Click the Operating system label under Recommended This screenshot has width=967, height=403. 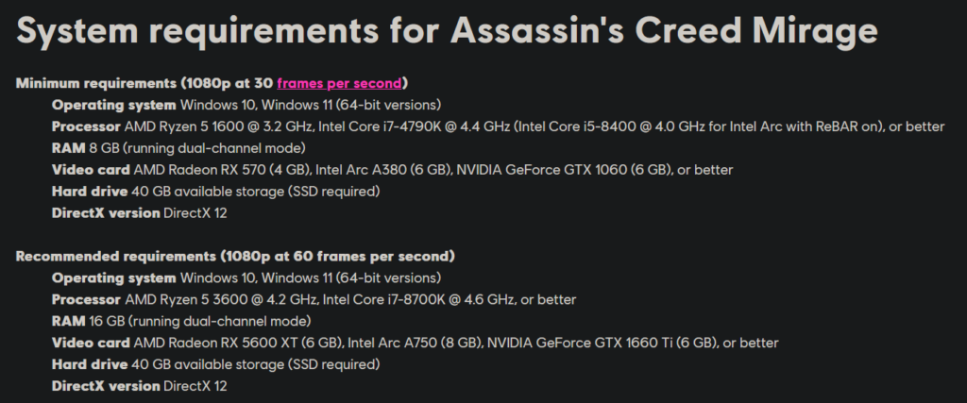point(113,277)
